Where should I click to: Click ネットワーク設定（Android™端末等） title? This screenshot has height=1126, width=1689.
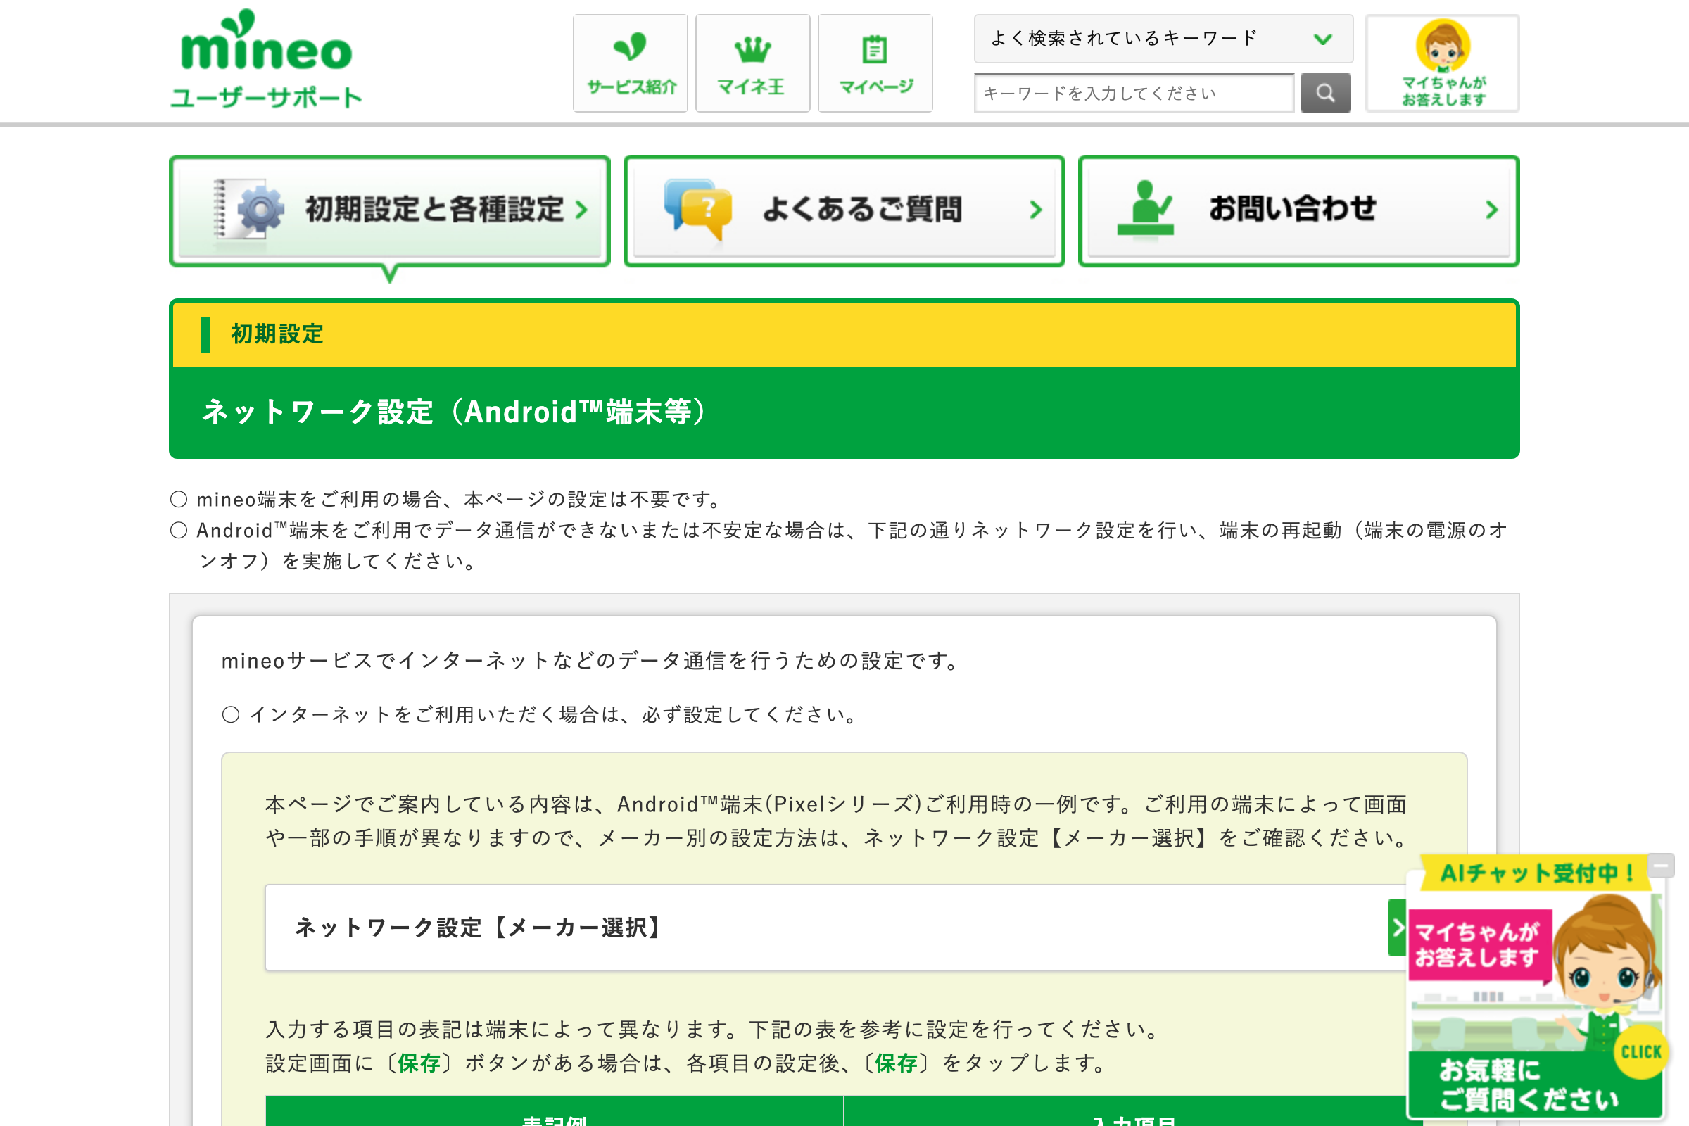[x=457, y=412]
